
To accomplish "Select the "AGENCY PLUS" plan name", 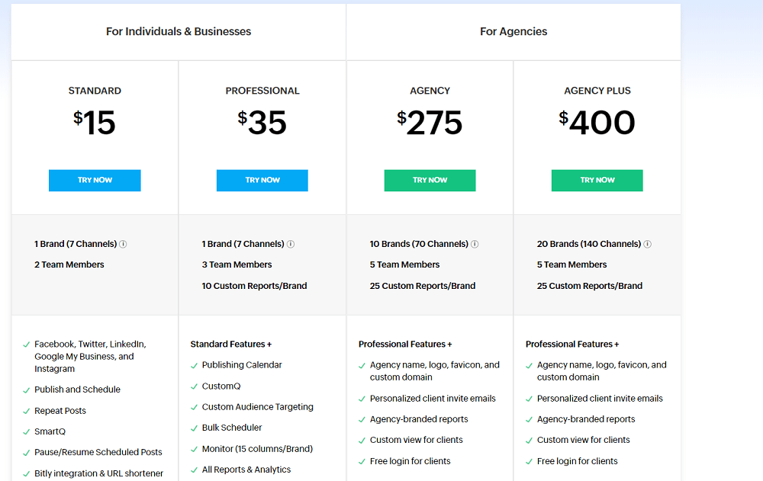I will [597, 91].
